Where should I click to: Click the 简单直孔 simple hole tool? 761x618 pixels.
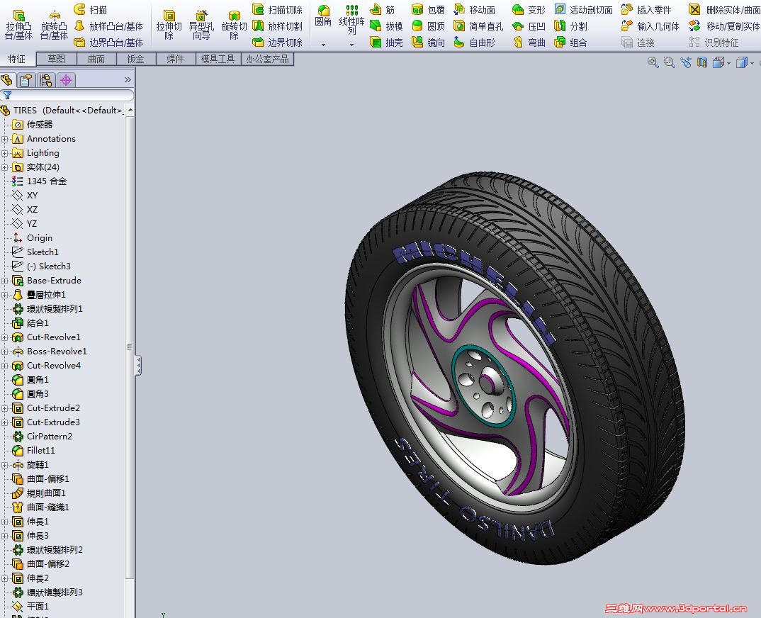(x=478, y=26)
